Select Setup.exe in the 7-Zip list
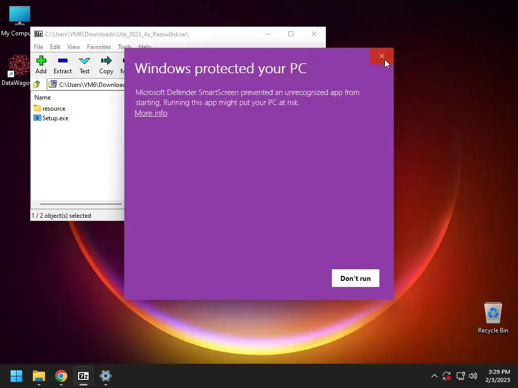 coord(51,118)
